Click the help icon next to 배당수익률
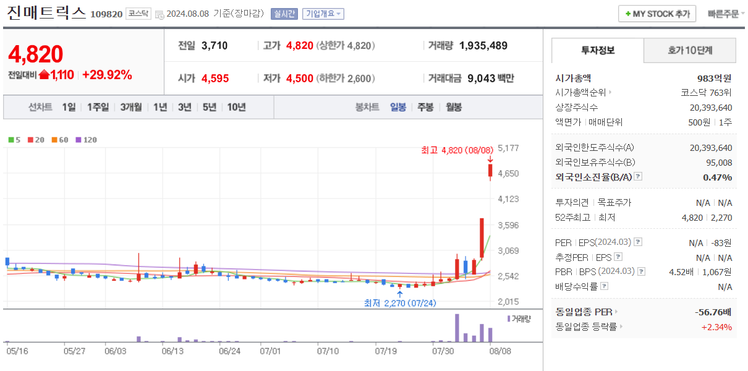This screenshot has width=748, height=371. tap(605, 286)
